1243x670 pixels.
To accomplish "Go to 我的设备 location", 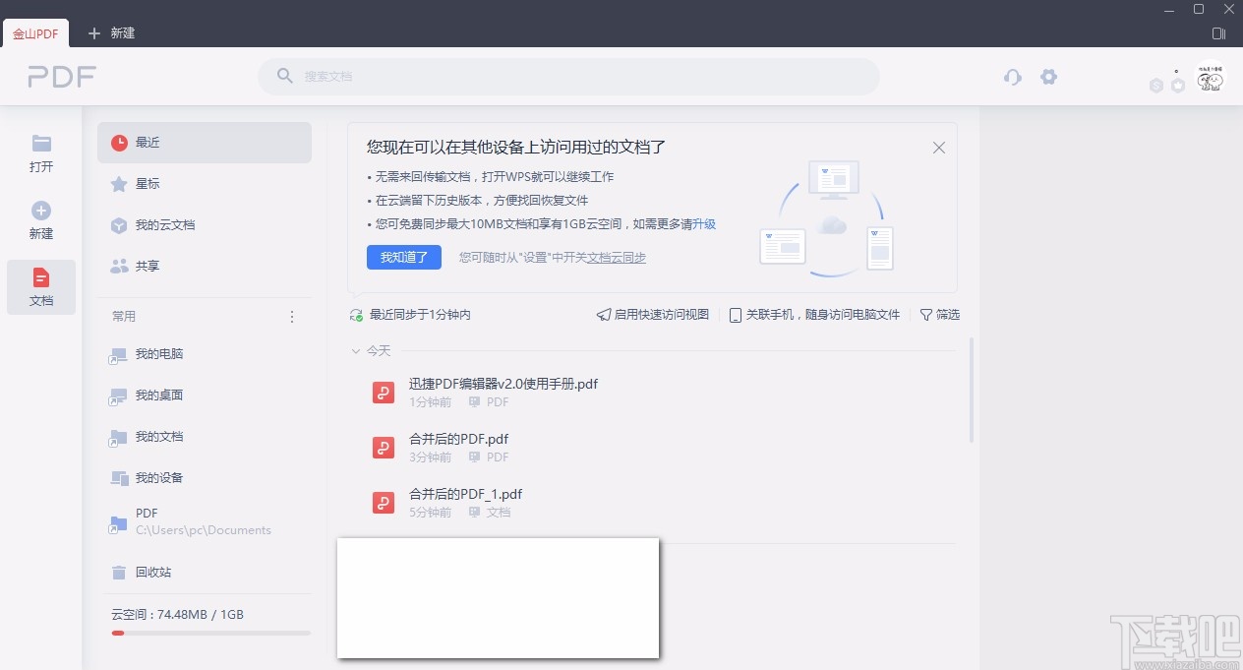I will 205,478.
